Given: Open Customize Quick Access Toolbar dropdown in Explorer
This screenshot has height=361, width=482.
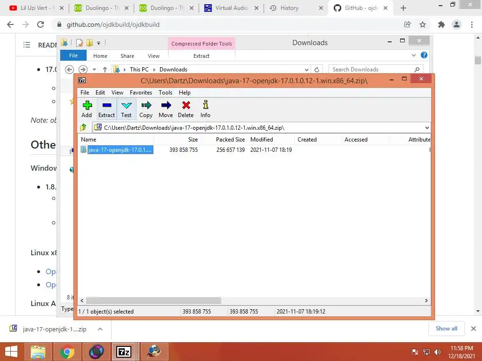Looking at the screenshot, I should [x=99, y=43].
